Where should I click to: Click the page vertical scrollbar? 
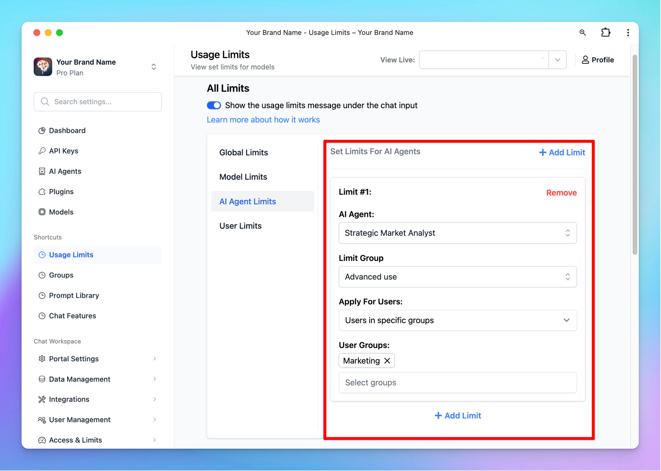pos(635,155)
